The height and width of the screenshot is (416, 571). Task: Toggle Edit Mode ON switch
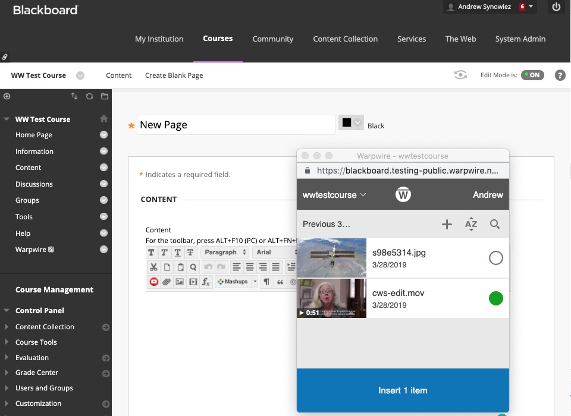(x=532, y=75)
